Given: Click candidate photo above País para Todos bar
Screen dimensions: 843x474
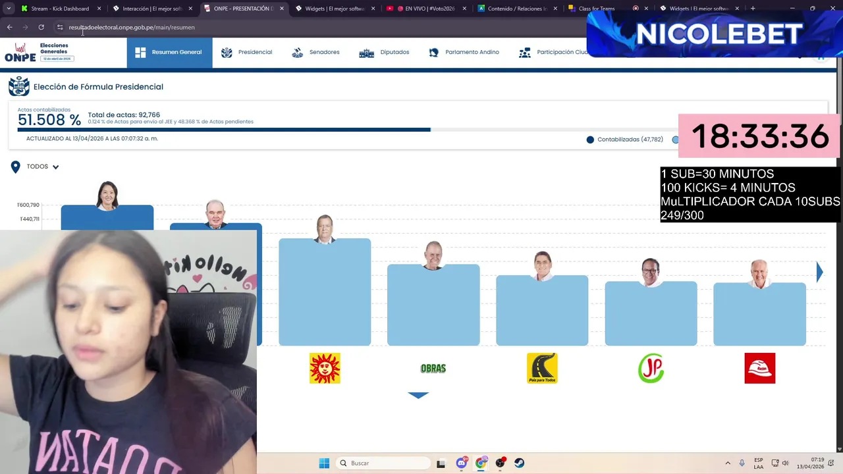Looking at the screenshot, I should tap(542, 266).
